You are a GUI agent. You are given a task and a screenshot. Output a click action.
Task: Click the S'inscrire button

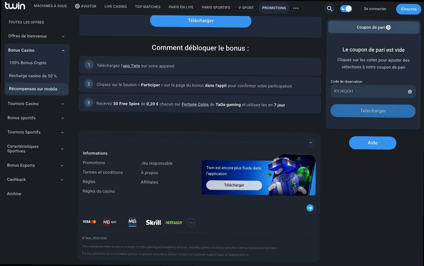tap(409, 9)
